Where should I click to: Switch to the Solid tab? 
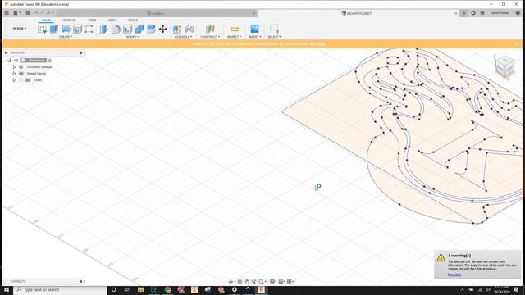tap(46, 20)
